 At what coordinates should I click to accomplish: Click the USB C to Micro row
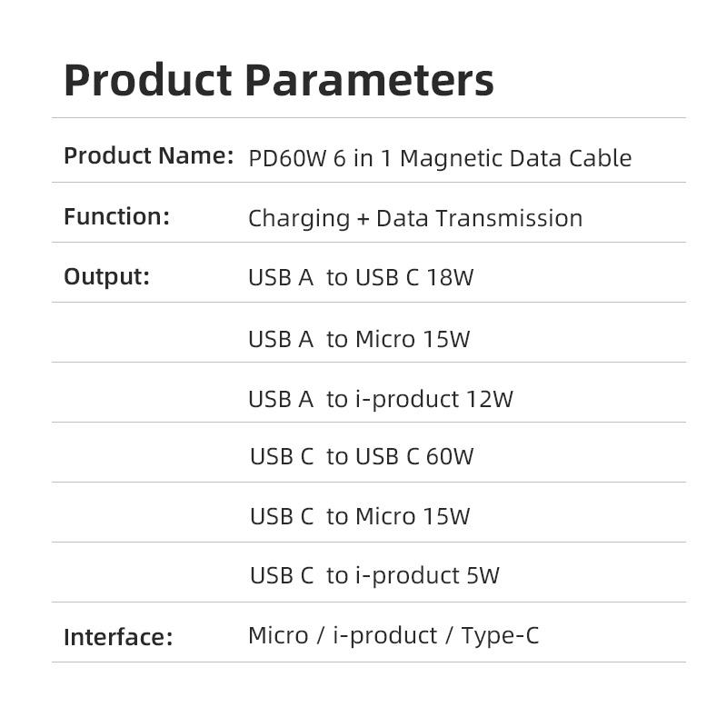click(x=359, y=516)
